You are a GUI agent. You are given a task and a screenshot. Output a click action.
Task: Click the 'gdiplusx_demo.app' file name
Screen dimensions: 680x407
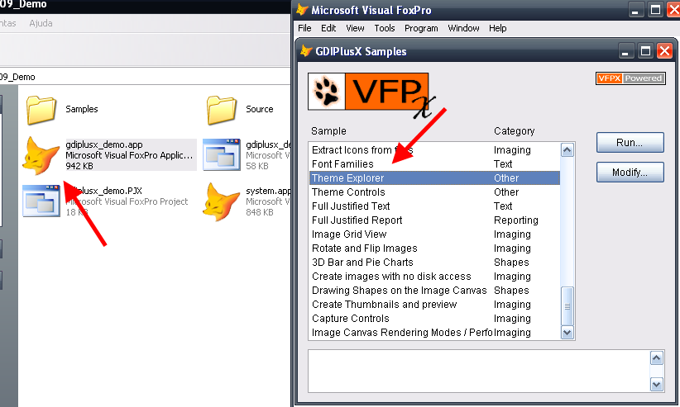point(104,144)
